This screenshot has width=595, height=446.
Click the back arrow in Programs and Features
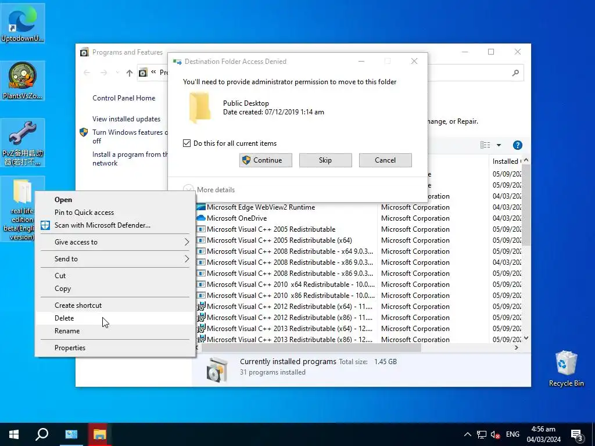point(87,73)
